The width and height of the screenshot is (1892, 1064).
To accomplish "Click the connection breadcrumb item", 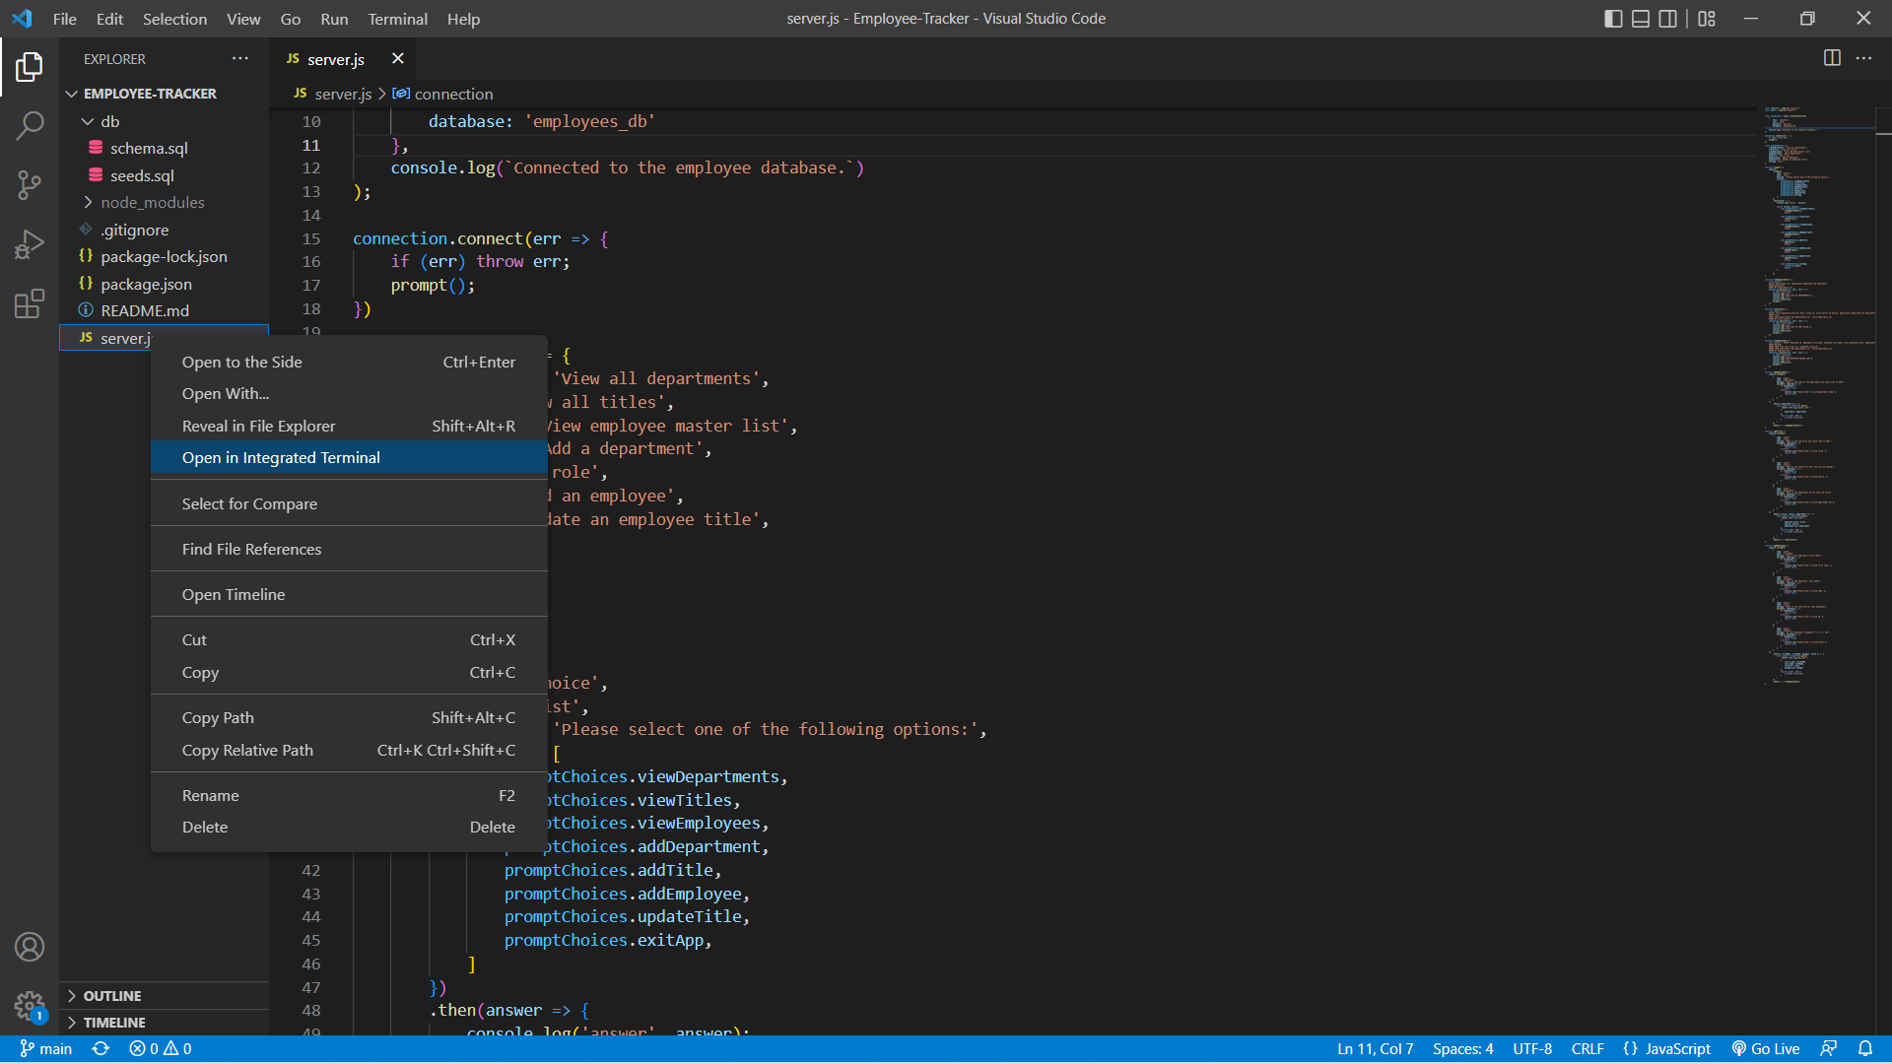I will (x=443, y=94).
